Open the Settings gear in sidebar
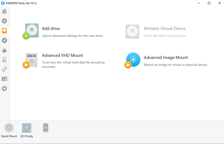 (x=4, y=89)
